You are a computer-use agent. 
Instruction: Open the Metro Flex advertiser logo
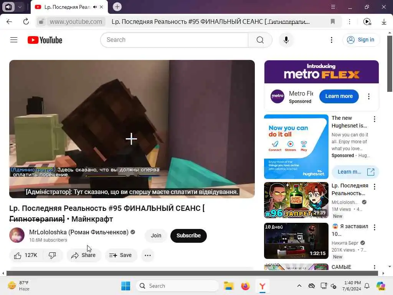277,96
